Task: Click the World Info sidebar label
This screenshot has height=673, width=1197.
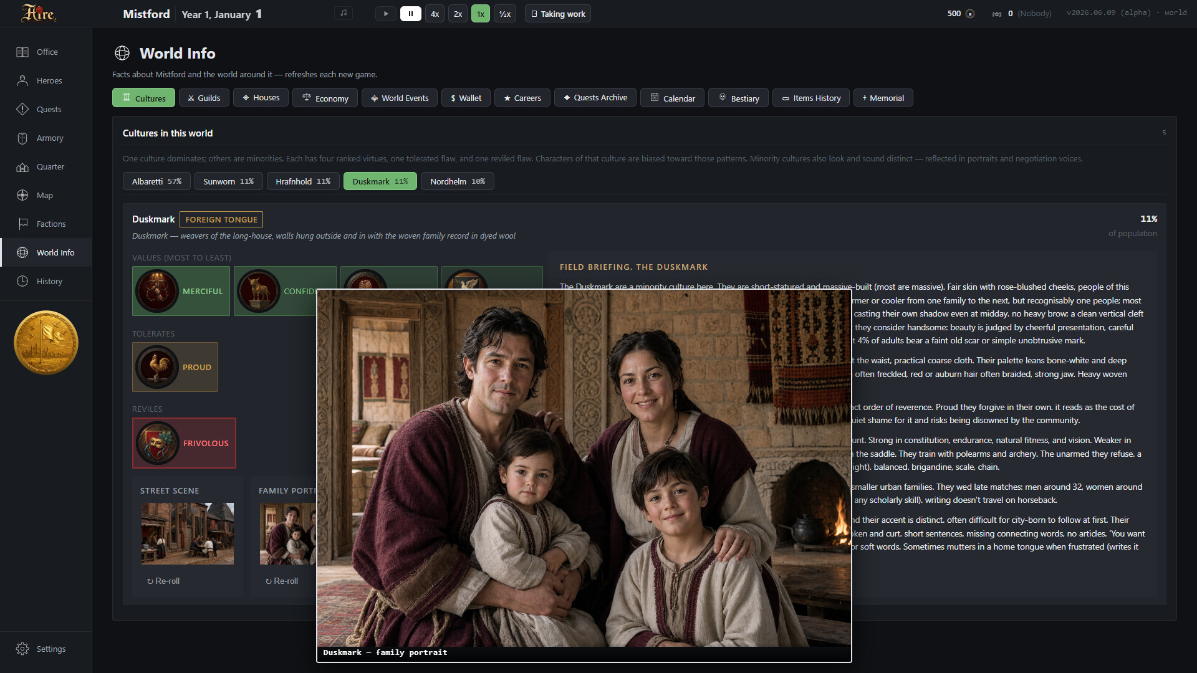Action: tap(55, 253)
